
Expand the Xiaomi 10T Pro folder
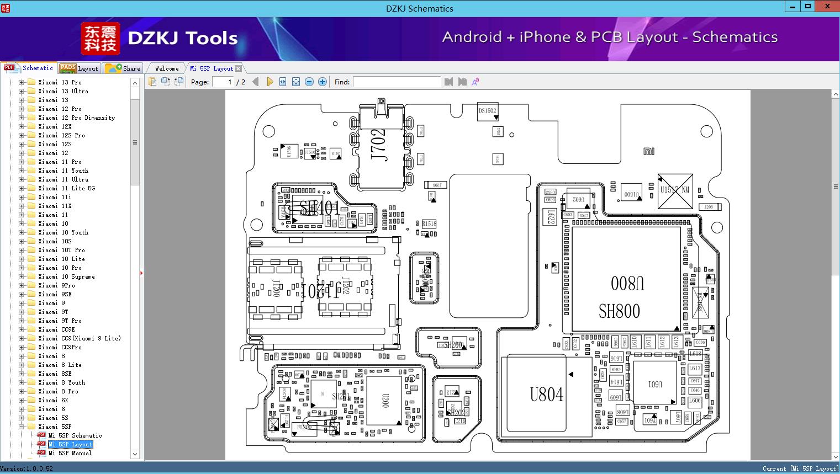(x=22, y=250)
